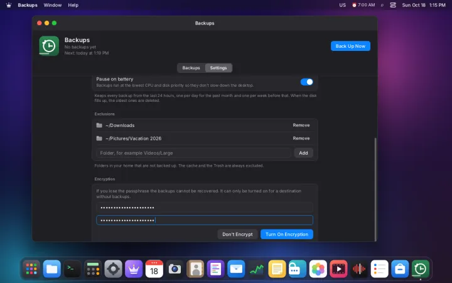Open the Calculator app in dock

click(93, 269)
